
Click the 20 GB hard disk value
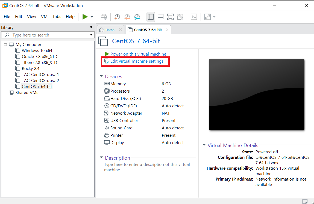pos(167,99)
